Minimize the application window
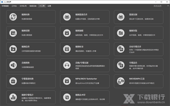 click(x=156, y=2)
